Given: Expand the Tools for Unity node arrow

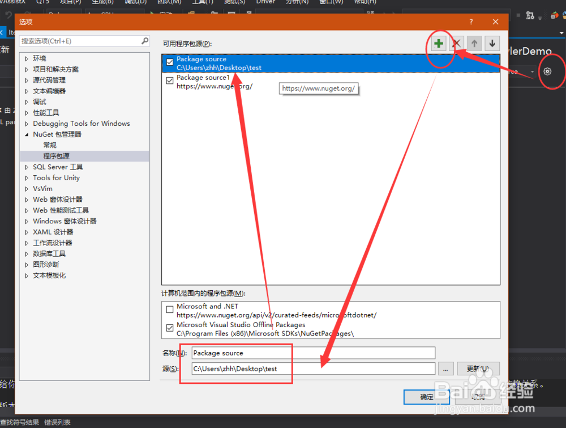Looking at the screenshot, I should 27,178.
